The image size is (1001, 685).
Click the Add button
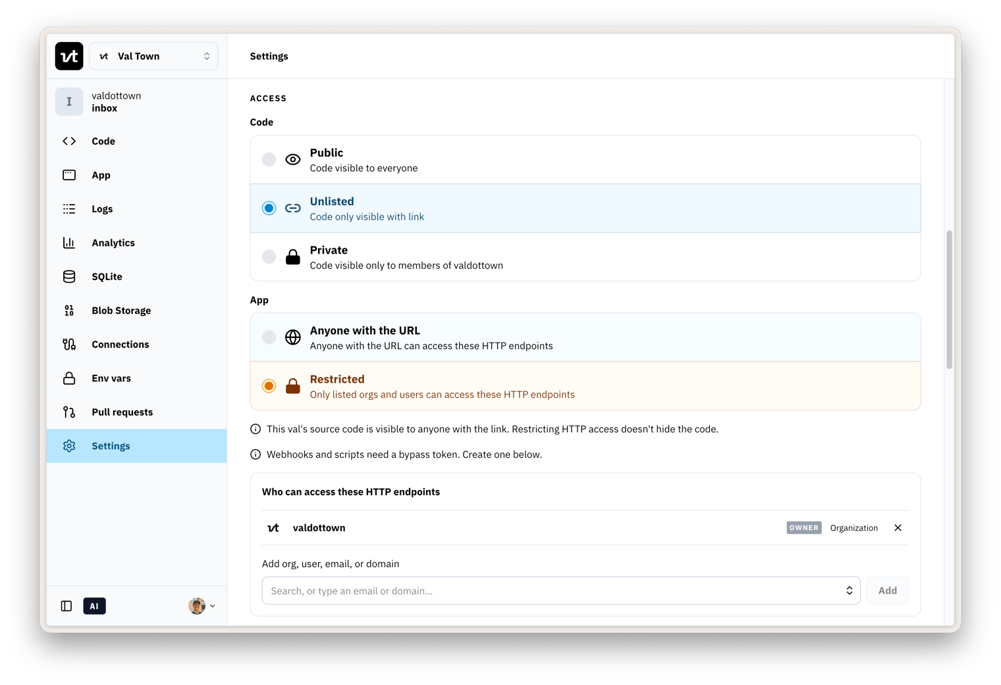coord(888,591)
